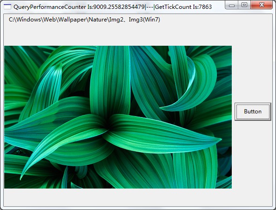Click the Nature folder name in the path label

pos(98,20)
